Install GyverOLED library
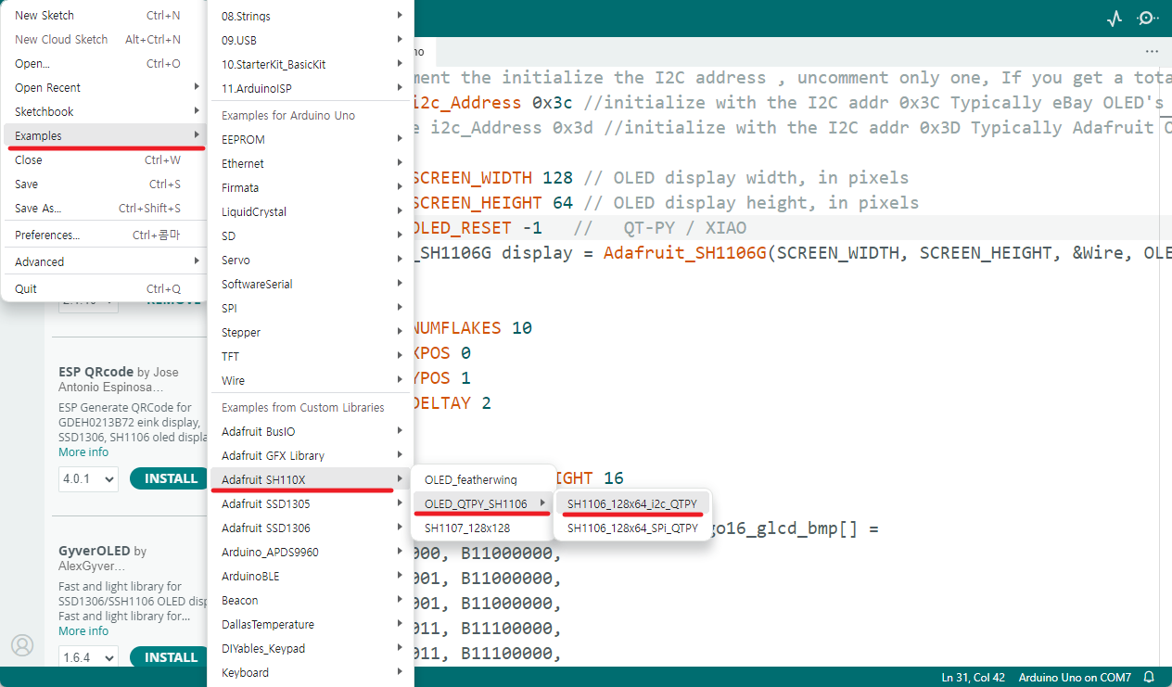The image size is (1172, 687). coord(171,657)
